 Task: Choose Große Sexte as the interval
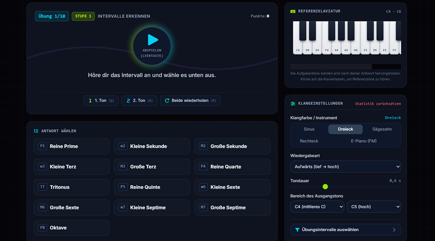[72, 207]
